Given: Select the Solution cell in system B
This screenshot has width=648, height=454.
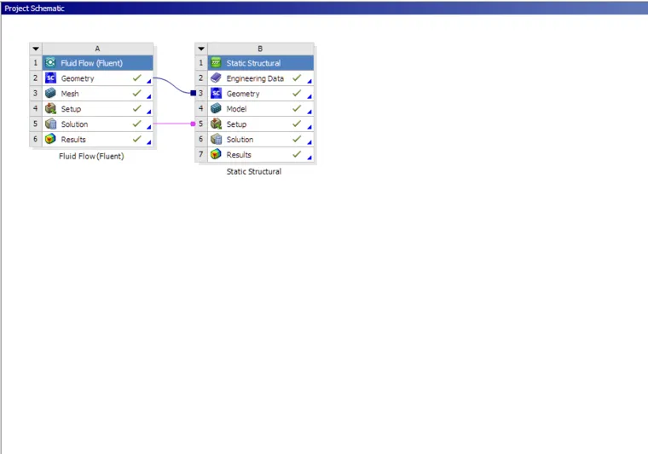Looking at the screenshot, I should 260,139.
